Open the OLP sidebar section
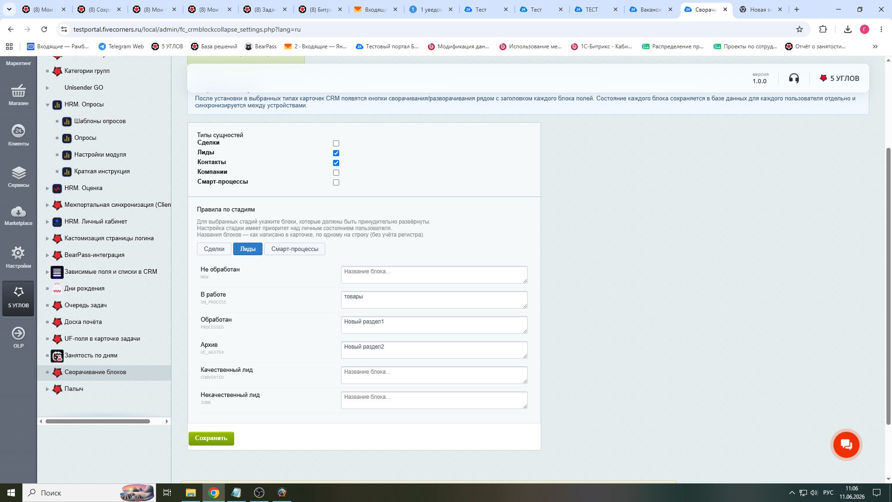Image resolution: width=892 pixels, height=502 pixels. 18,337
